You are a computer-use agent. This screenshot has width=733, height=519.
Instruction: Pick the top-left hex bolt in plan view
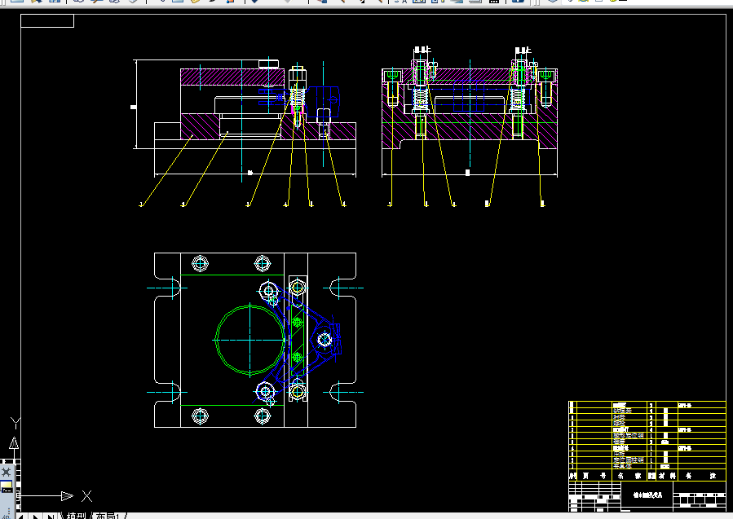point(200,263)
